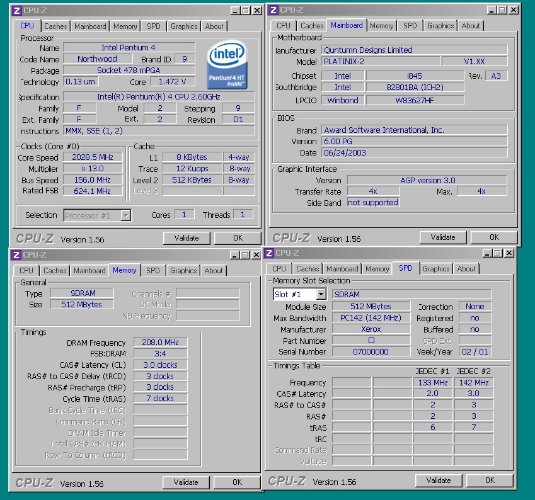Click the Code Name value Northwood

(97, 59)
